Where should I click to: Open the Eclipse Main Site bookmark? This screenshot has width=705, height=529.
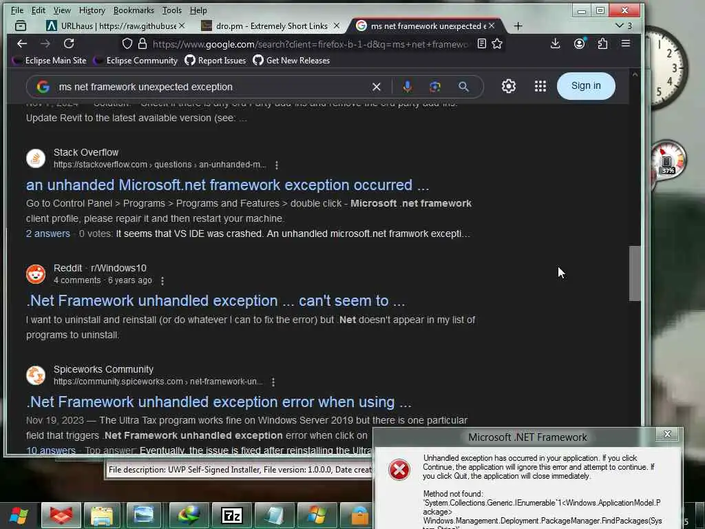pyautogui.click(x=50, y=61)
